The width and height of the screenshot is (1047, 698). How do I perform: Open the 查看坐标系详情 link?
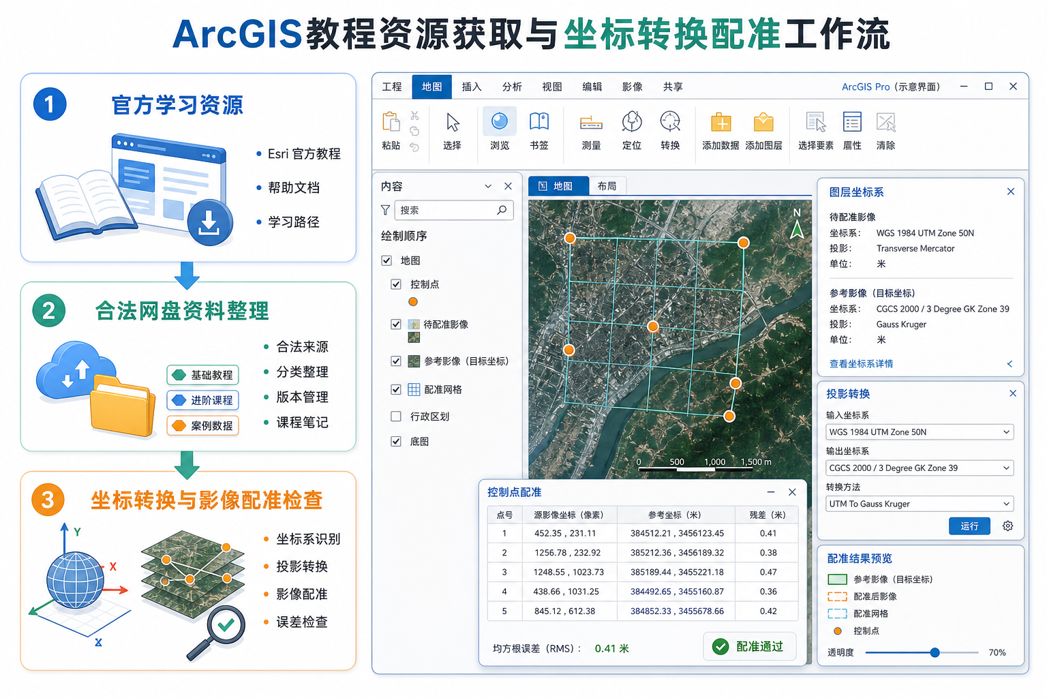pos(861,364)
